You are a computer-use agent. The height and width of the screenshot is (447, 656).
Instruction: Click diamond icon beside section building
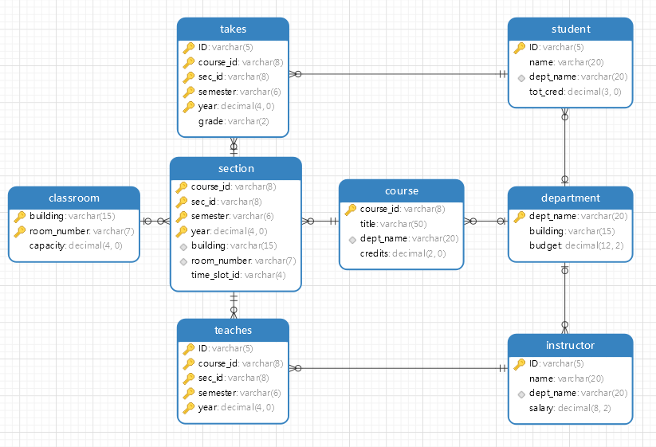point(183,247)
